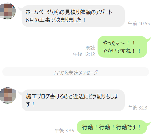Click the 午後 12:12 timestamp
This screenshot has width=153, height=139.
point(84,54)
